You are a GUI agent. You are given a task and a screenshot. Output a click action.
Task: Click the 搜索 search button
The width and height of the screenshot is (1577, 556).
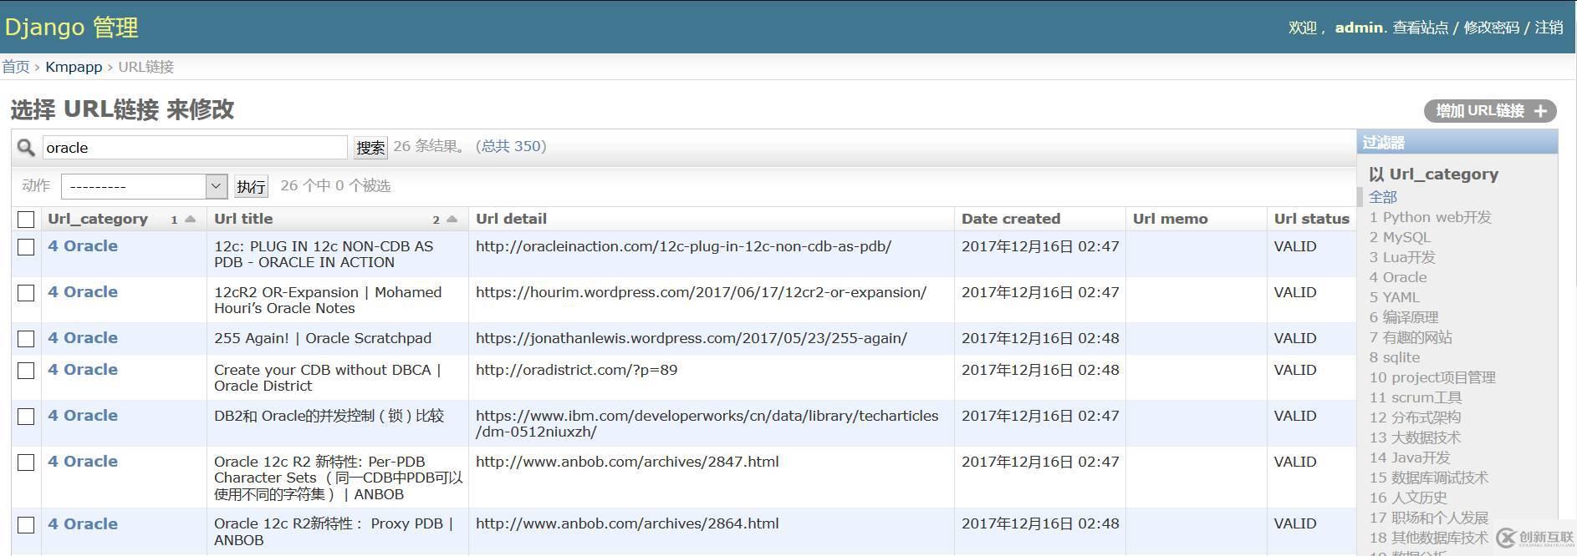370,148
